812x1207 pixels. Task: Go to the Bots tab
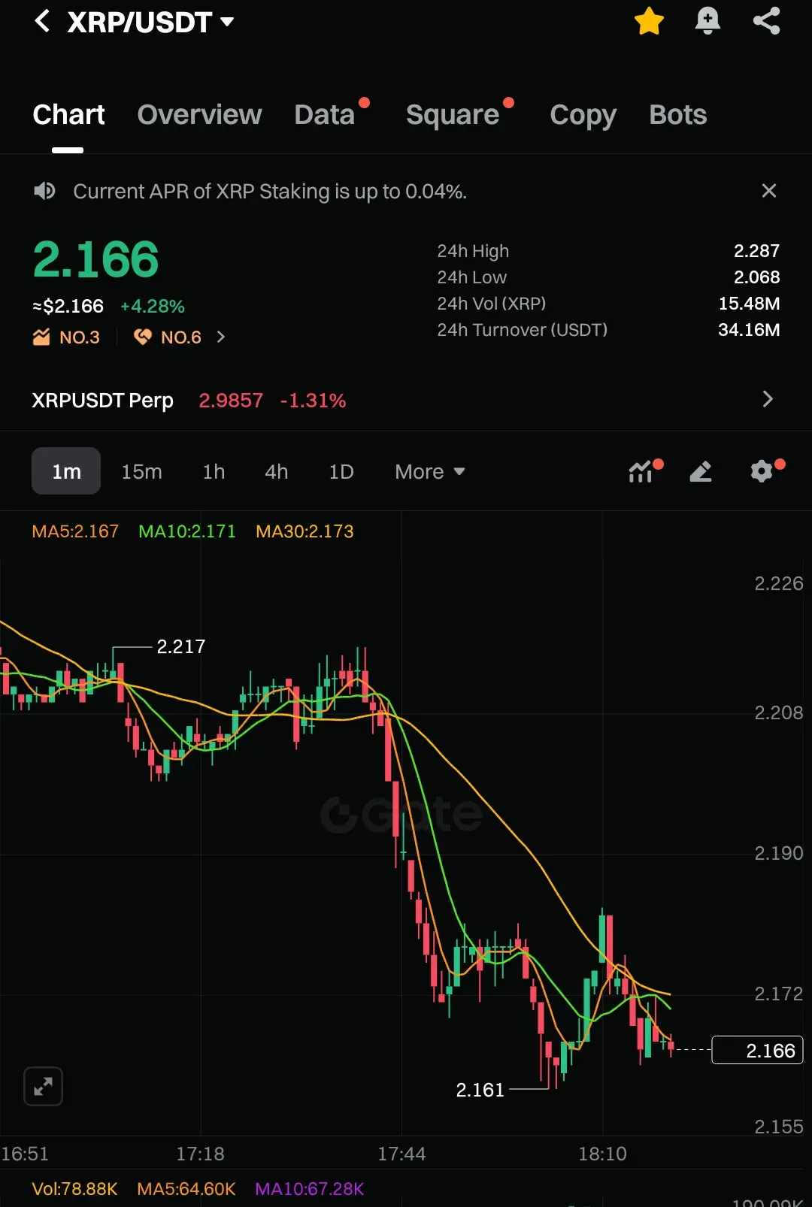tap(678, 115)
